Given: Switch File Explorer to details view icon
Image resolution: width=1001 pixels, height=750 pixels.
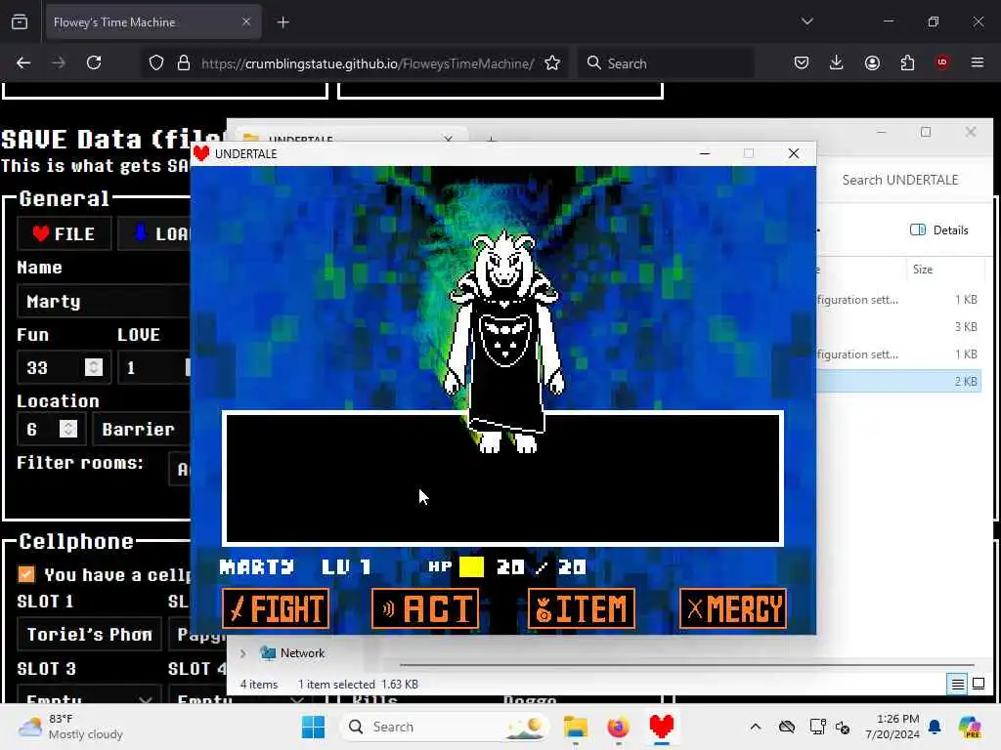Looking at the screenshot, I should (x=958, y=685).
